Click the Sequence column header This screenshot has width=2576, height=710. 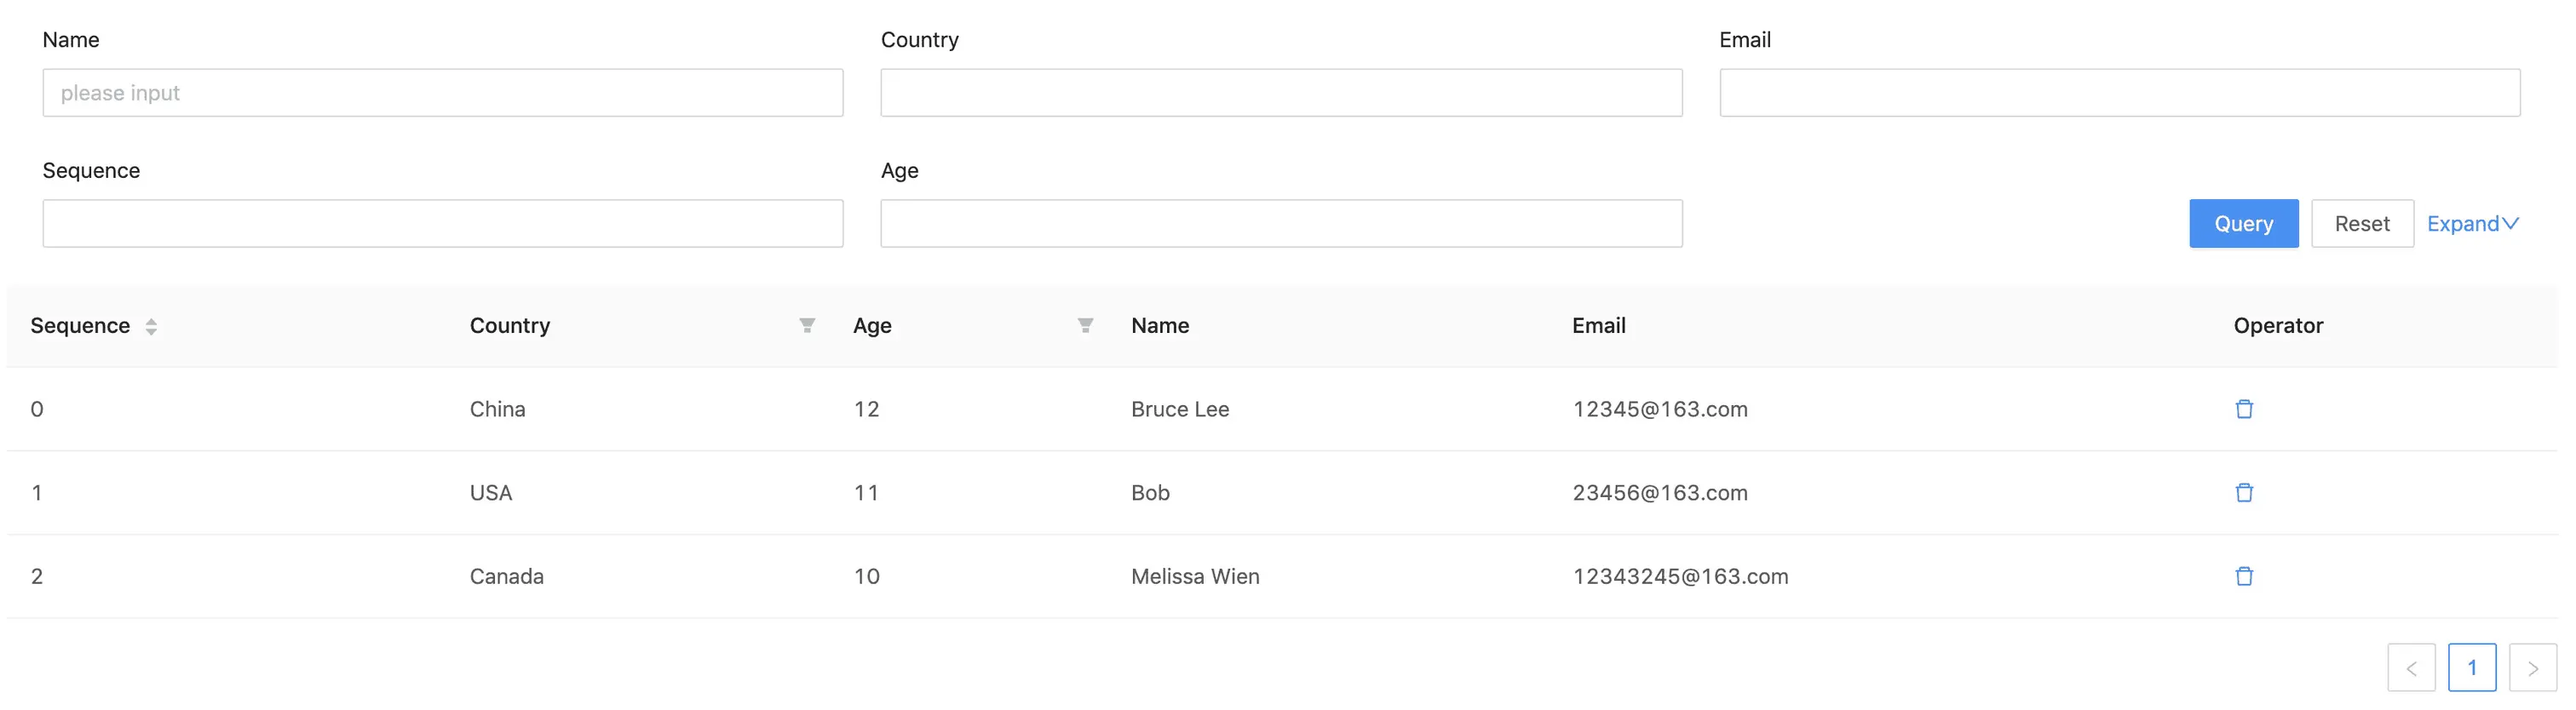pyautogui.click(x=80, y=326)
